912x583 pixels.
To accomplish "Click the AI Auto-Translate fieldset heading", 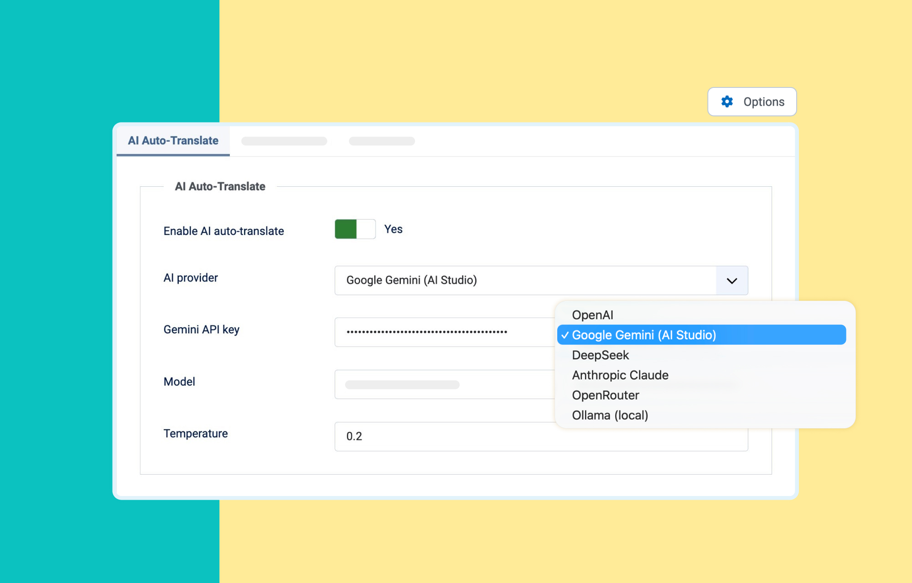I will pyautogui.click(x=220, y=186).
